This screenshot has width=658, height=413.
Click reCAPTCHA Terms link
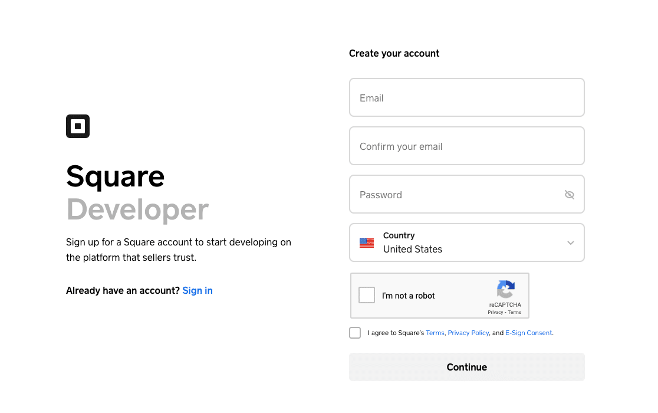[x=515, y=312]
